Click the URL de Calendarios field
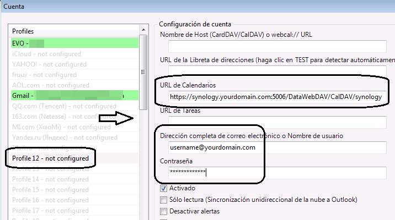Screen dimensions: 395x220 pos(277,97)
